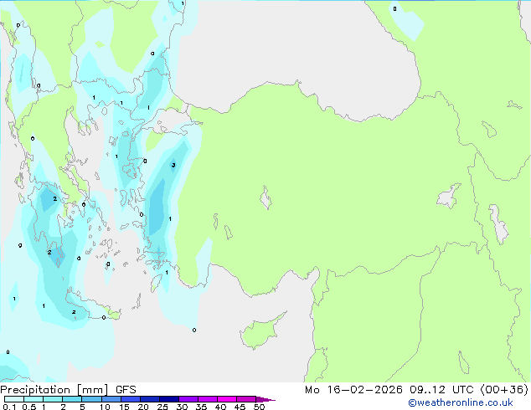This screenshot has width=531, height=410.
Task: Click the legend swatch between 10 and 15
Action: [x=111, y=399]
